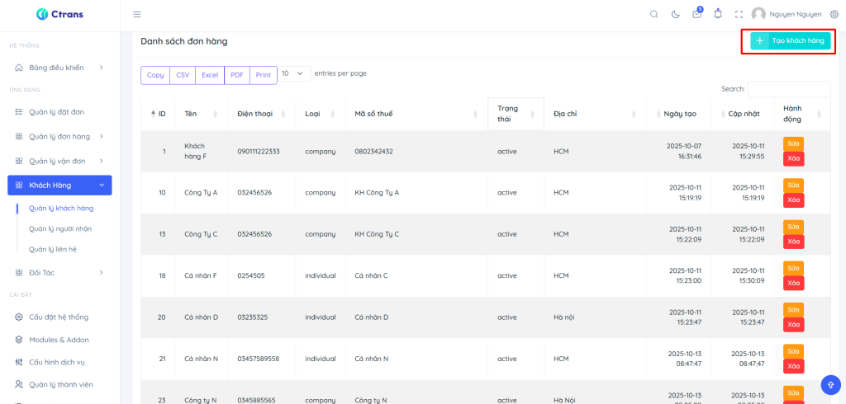Click the hamburger menu icon
The width and height of the screenshot is (846, 404).
pyautogui.click(x=137, y=14)
